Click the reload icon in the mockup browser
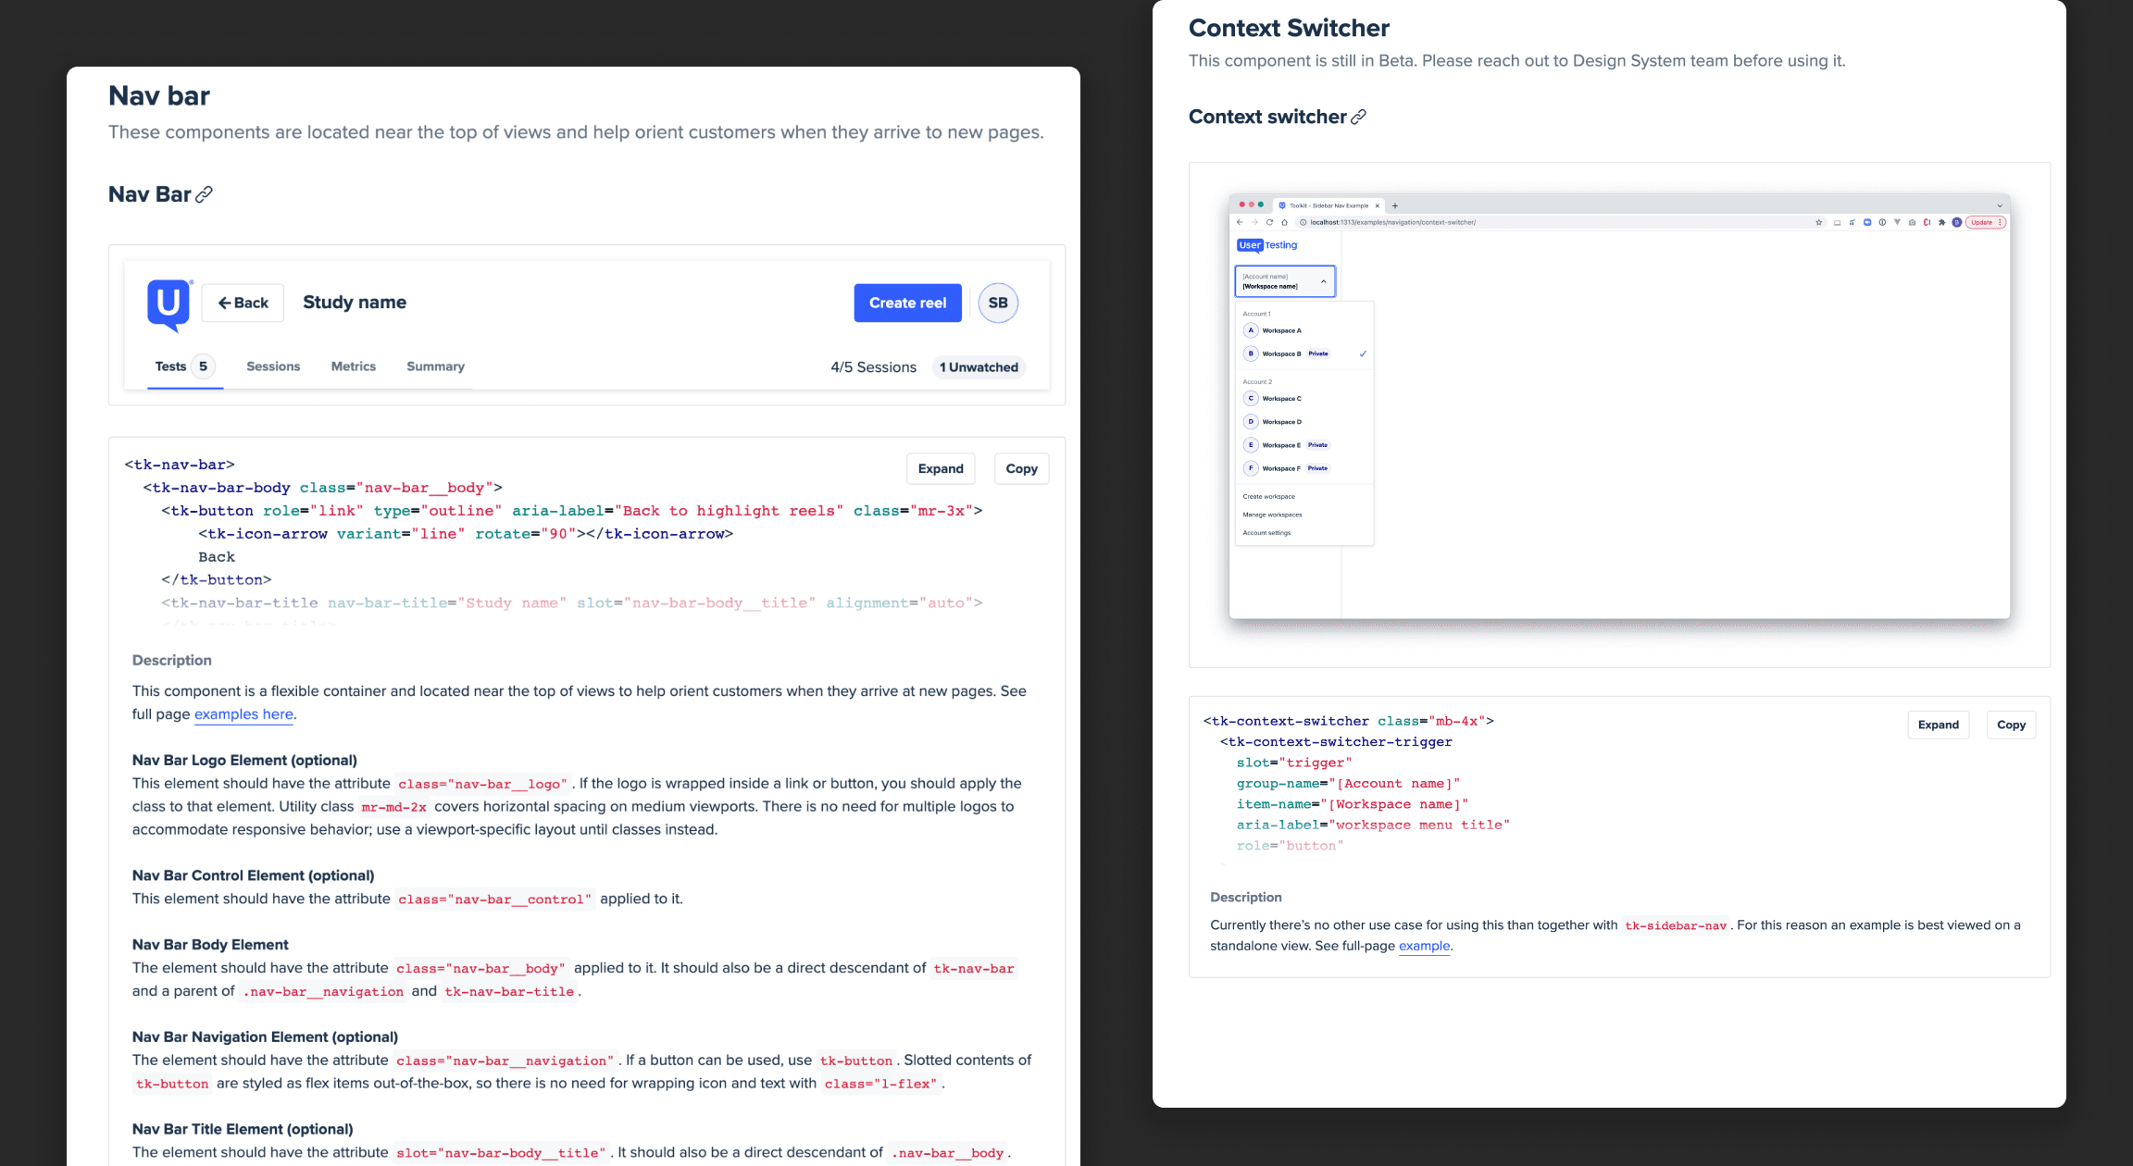The width and height of the screenshot is (2133, 1166). pos(1269,222)
